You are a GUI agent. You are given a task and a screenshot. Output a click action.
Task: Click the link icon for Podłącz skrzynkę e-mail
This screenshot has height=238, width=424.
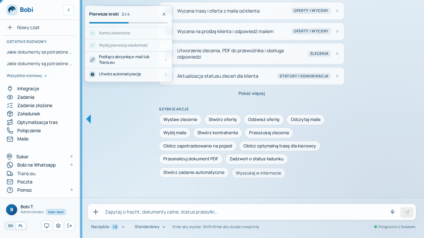pos(92,60)
